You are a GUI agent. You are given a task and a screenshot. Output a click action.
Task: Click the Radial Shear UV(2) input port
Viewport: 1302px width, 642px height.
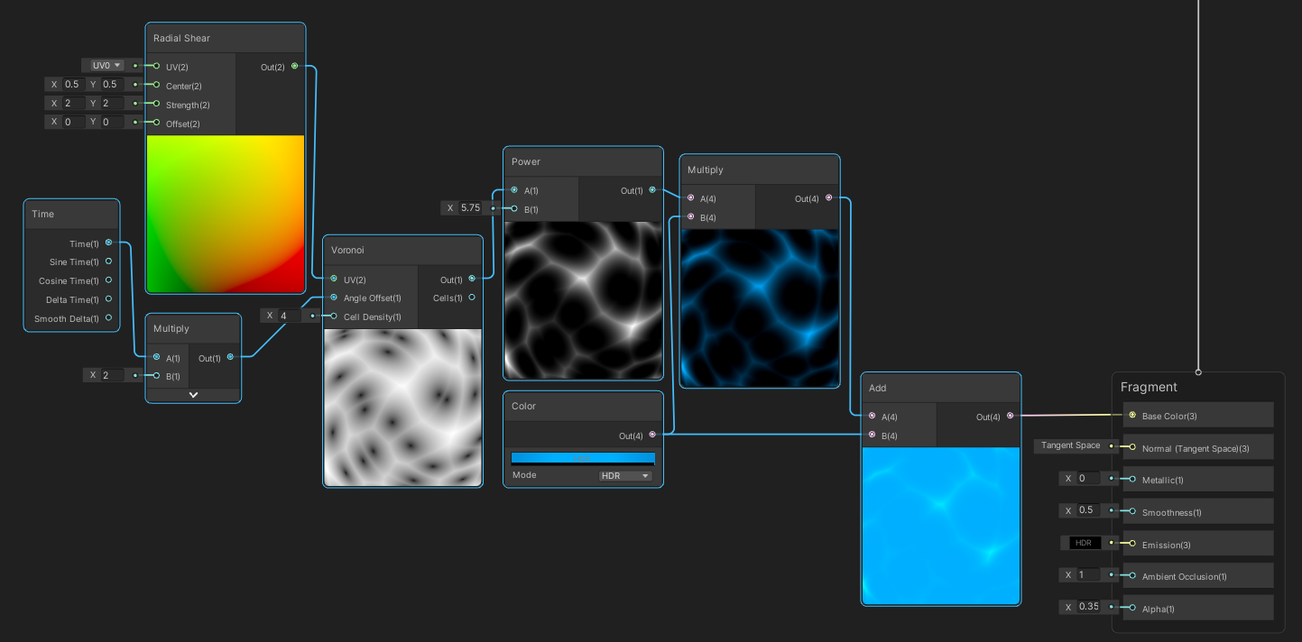coord(157,66)
